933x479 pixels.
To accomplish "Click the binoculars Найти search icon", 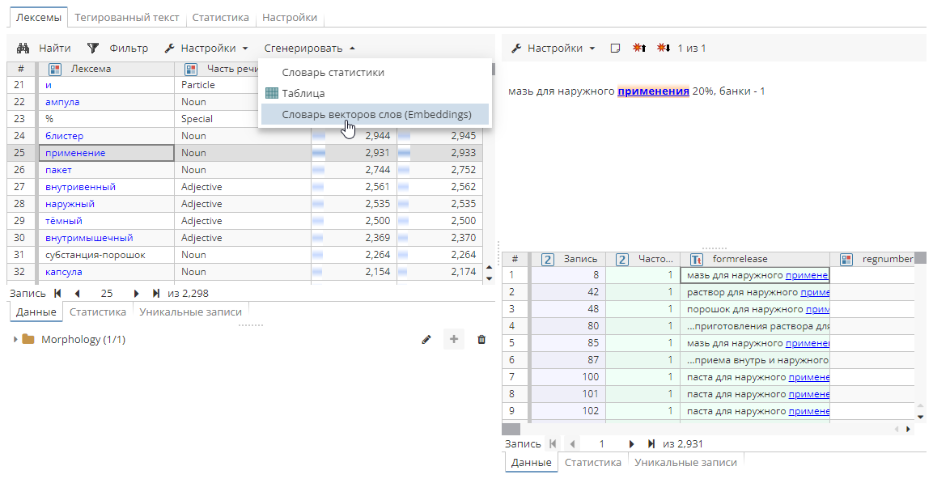I will [23, 49].
